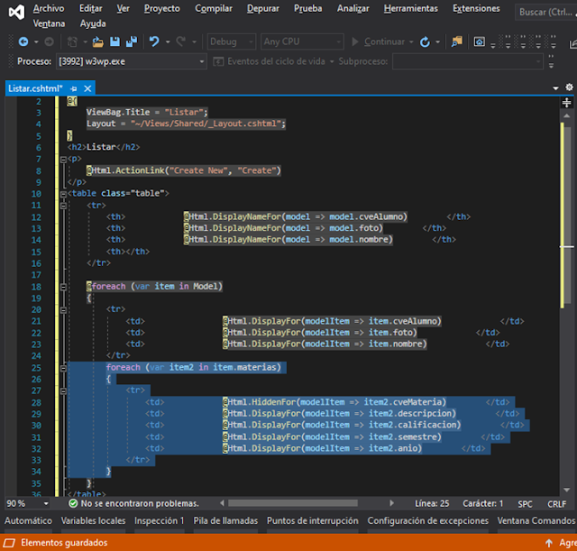Click the CRLF line ending indicator

click(x=556, y=503)
